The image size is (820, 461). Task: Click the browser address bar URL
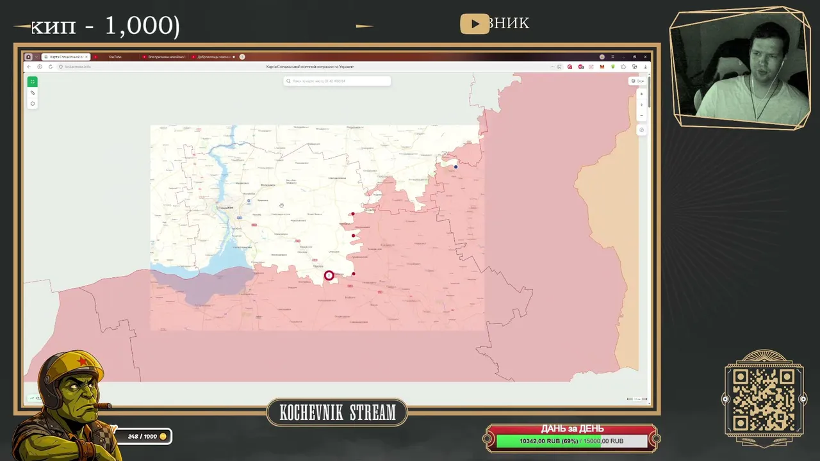78,67
